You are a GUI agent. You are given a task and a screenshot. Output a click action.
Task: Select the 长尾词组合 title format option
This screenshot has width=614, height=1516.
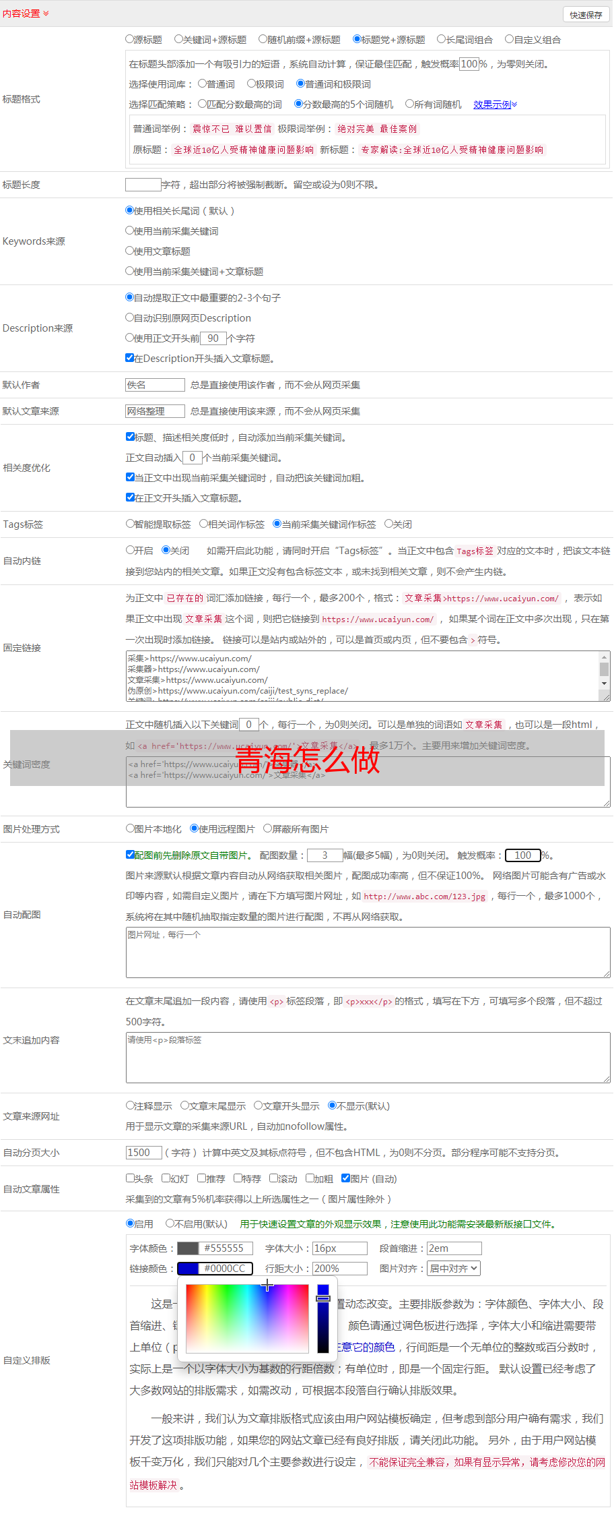click(x=442, y=40)
